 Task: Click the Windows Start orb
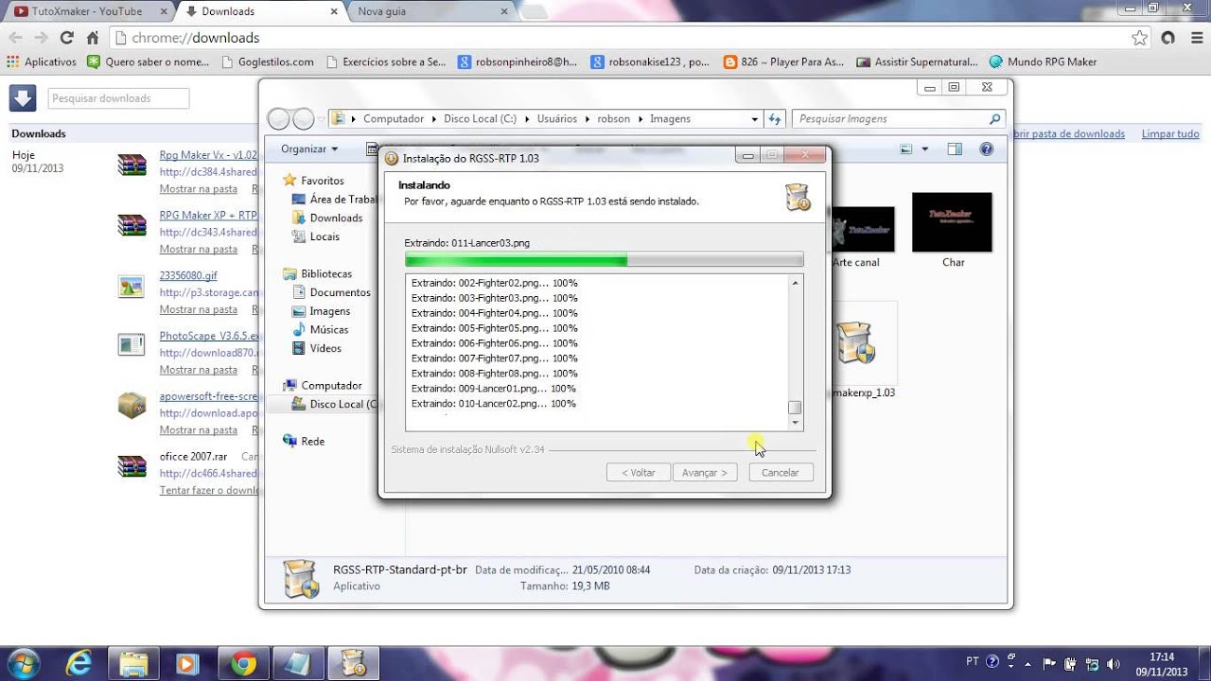tap(22, 662)
